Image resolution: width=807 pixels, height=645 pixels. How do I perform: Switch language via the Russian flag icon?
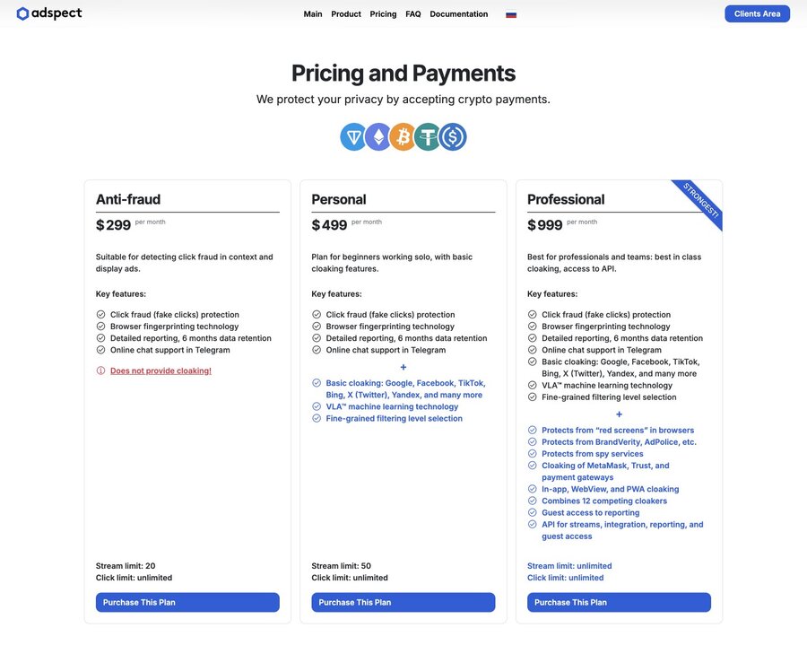coord(510,14)
